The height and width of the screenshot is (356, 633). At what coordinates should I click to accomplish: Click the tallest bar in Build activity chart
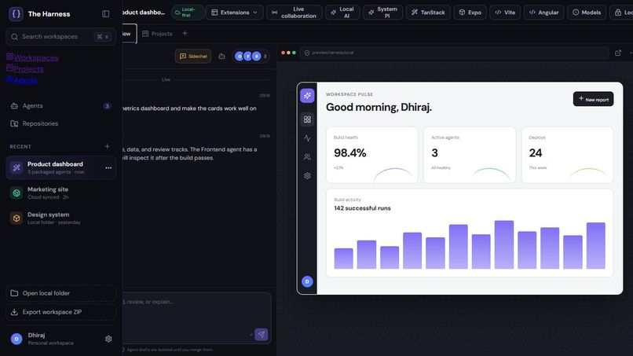[x=504, y=245]
